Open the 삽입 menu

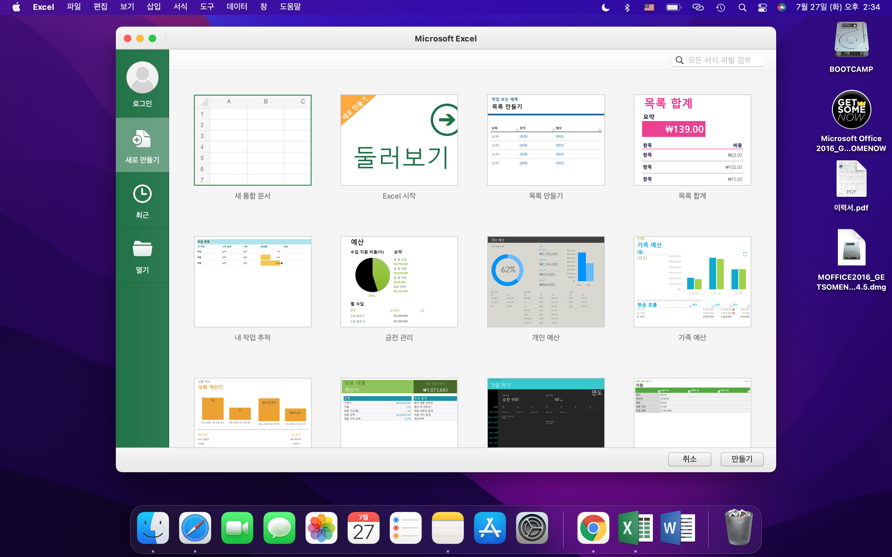154,7
